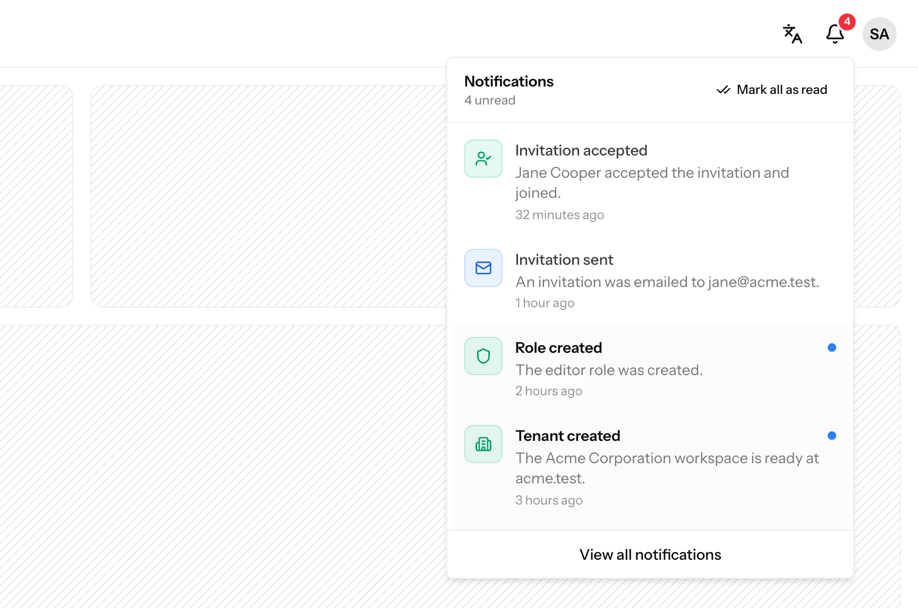This screenshot has height=608, width=918.
Task: Click the 'emailed to jane@acme.test' message
Action: click(667, 282)
